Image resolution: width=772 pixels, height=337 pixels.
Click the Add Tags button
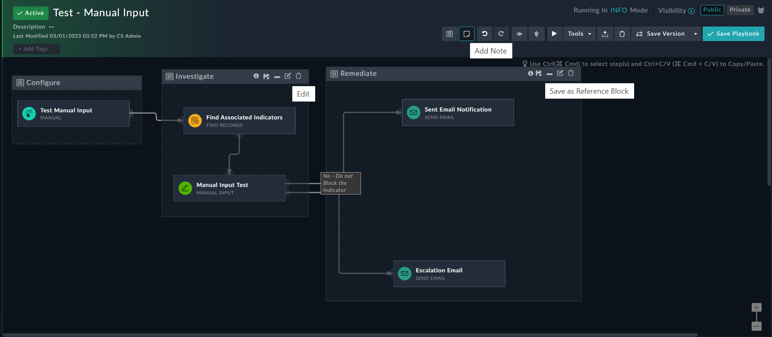click(36, 49)
